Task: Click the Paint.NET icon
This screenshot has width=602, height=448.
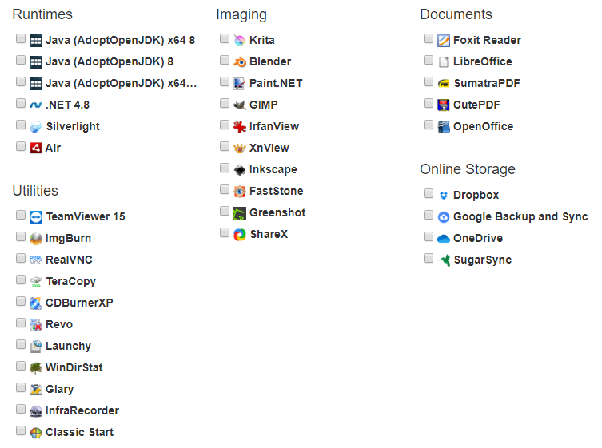Action: [240, 83]
